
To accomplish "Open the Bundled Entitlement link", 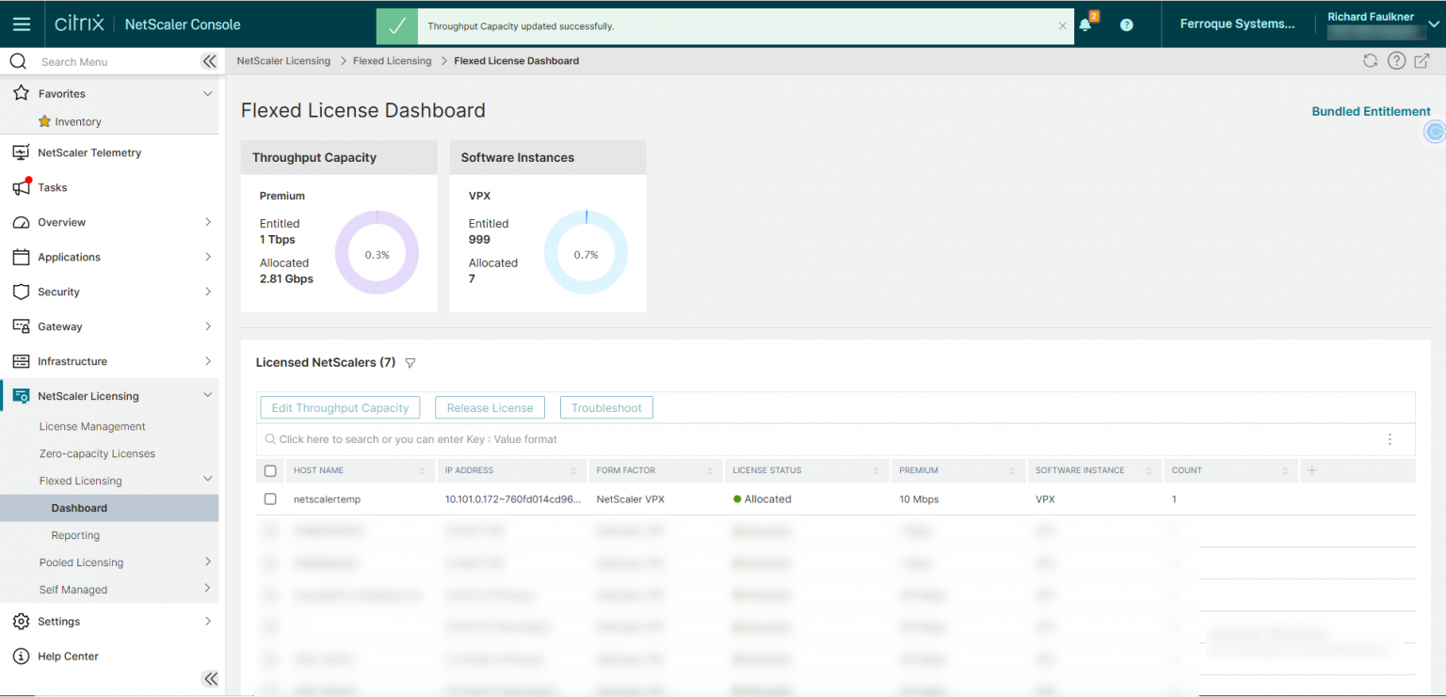I will [x=1371, y=110].
